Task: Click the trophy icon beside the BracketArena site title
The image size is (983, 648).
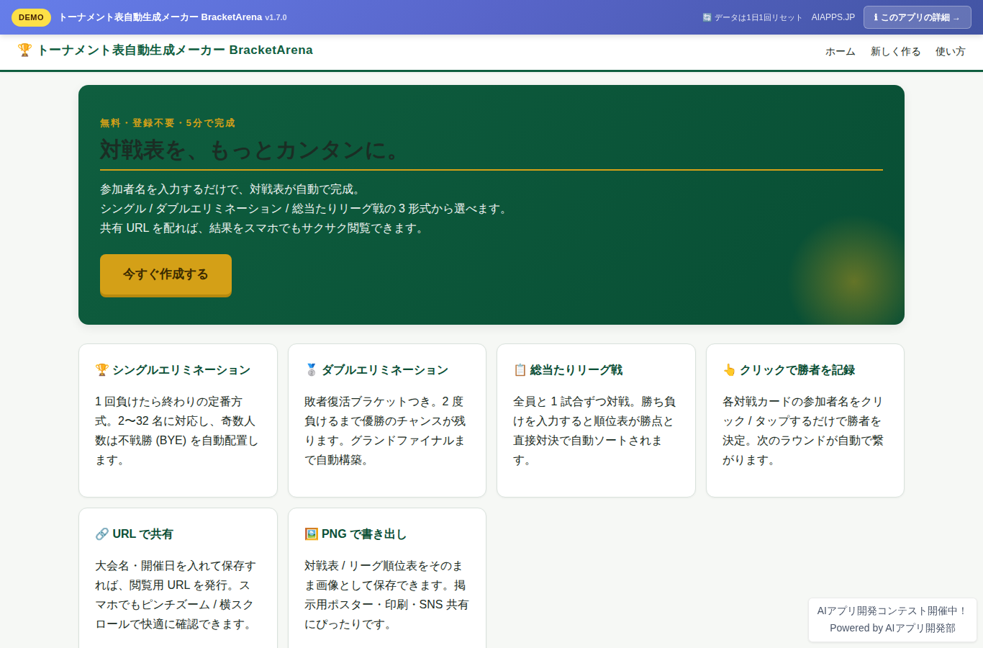Action: (x=24, y=50)
